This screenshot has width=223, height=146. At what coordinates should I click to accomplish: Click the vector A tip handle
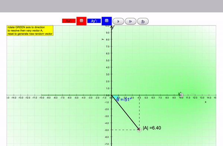tap(139, 130)
